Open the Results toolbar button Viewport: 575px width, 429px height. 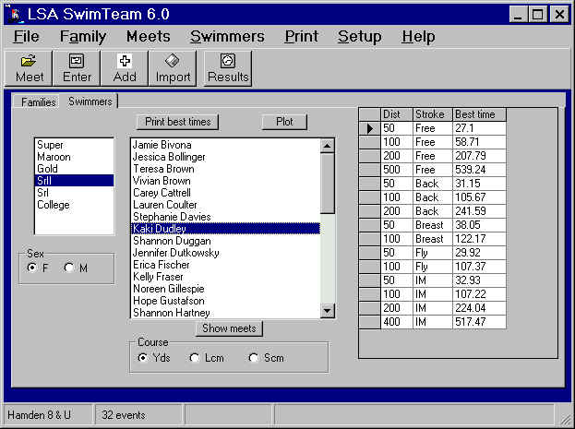[228, 68]
